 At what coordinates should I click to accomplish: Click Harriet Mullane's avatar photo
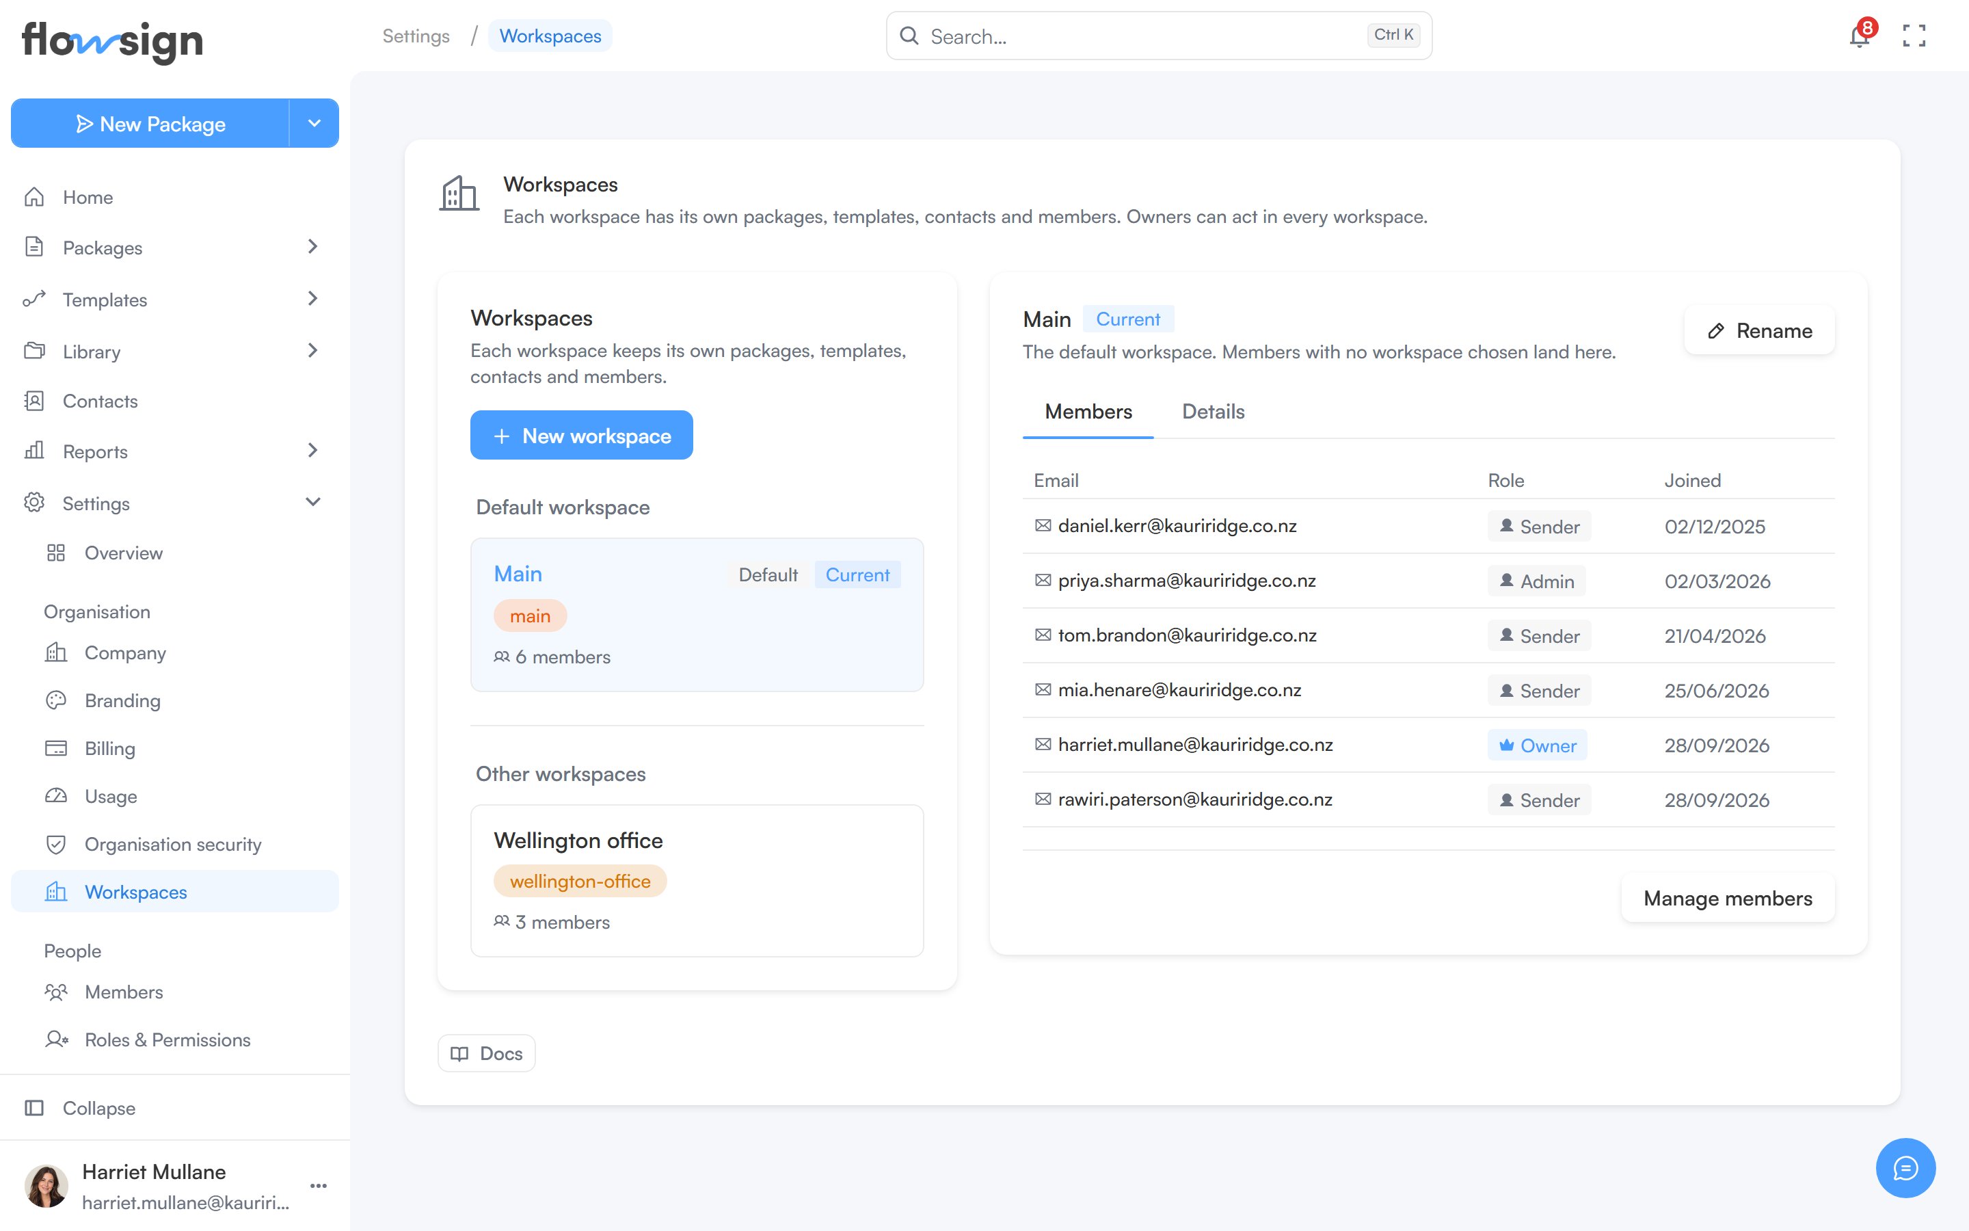tap(46, 1185)
